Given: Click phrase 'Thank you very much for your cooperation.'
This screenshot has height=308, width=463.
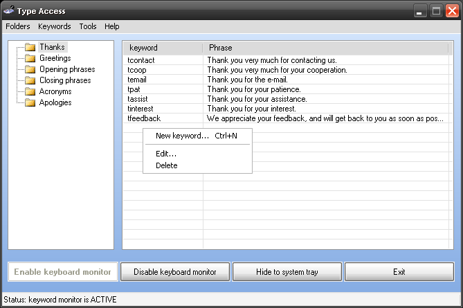Looking at the screenshot, I should coord(277,70).
